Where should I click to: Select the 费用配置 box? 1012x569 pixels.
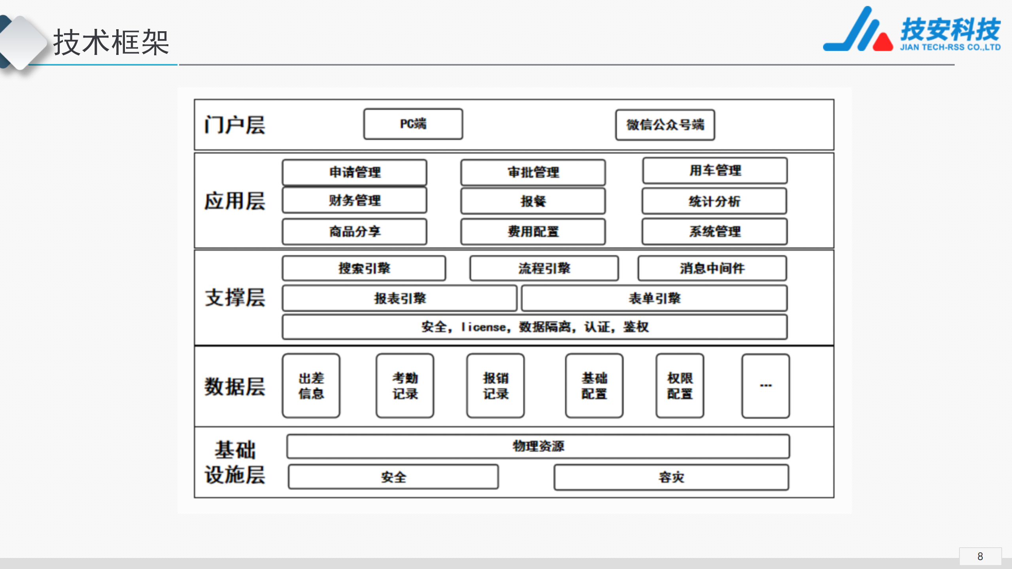[x=533, y=232]
